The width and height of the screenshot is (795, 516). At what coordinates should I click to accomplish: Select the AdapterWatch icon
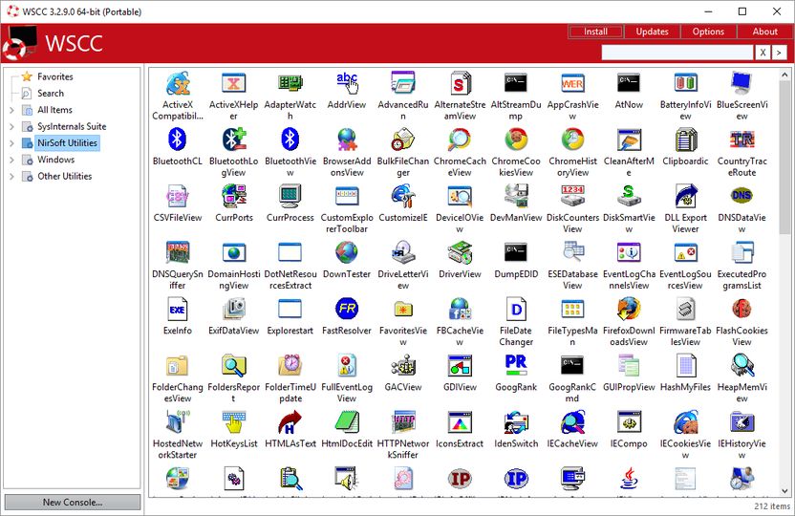click(x=290, y=83)
